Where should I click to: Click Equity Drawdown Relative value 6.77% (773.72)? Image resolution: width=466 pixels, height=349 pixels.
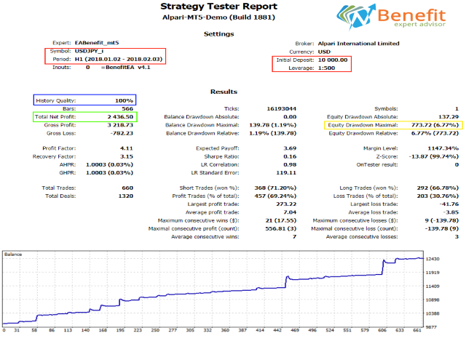click(435, 133)
